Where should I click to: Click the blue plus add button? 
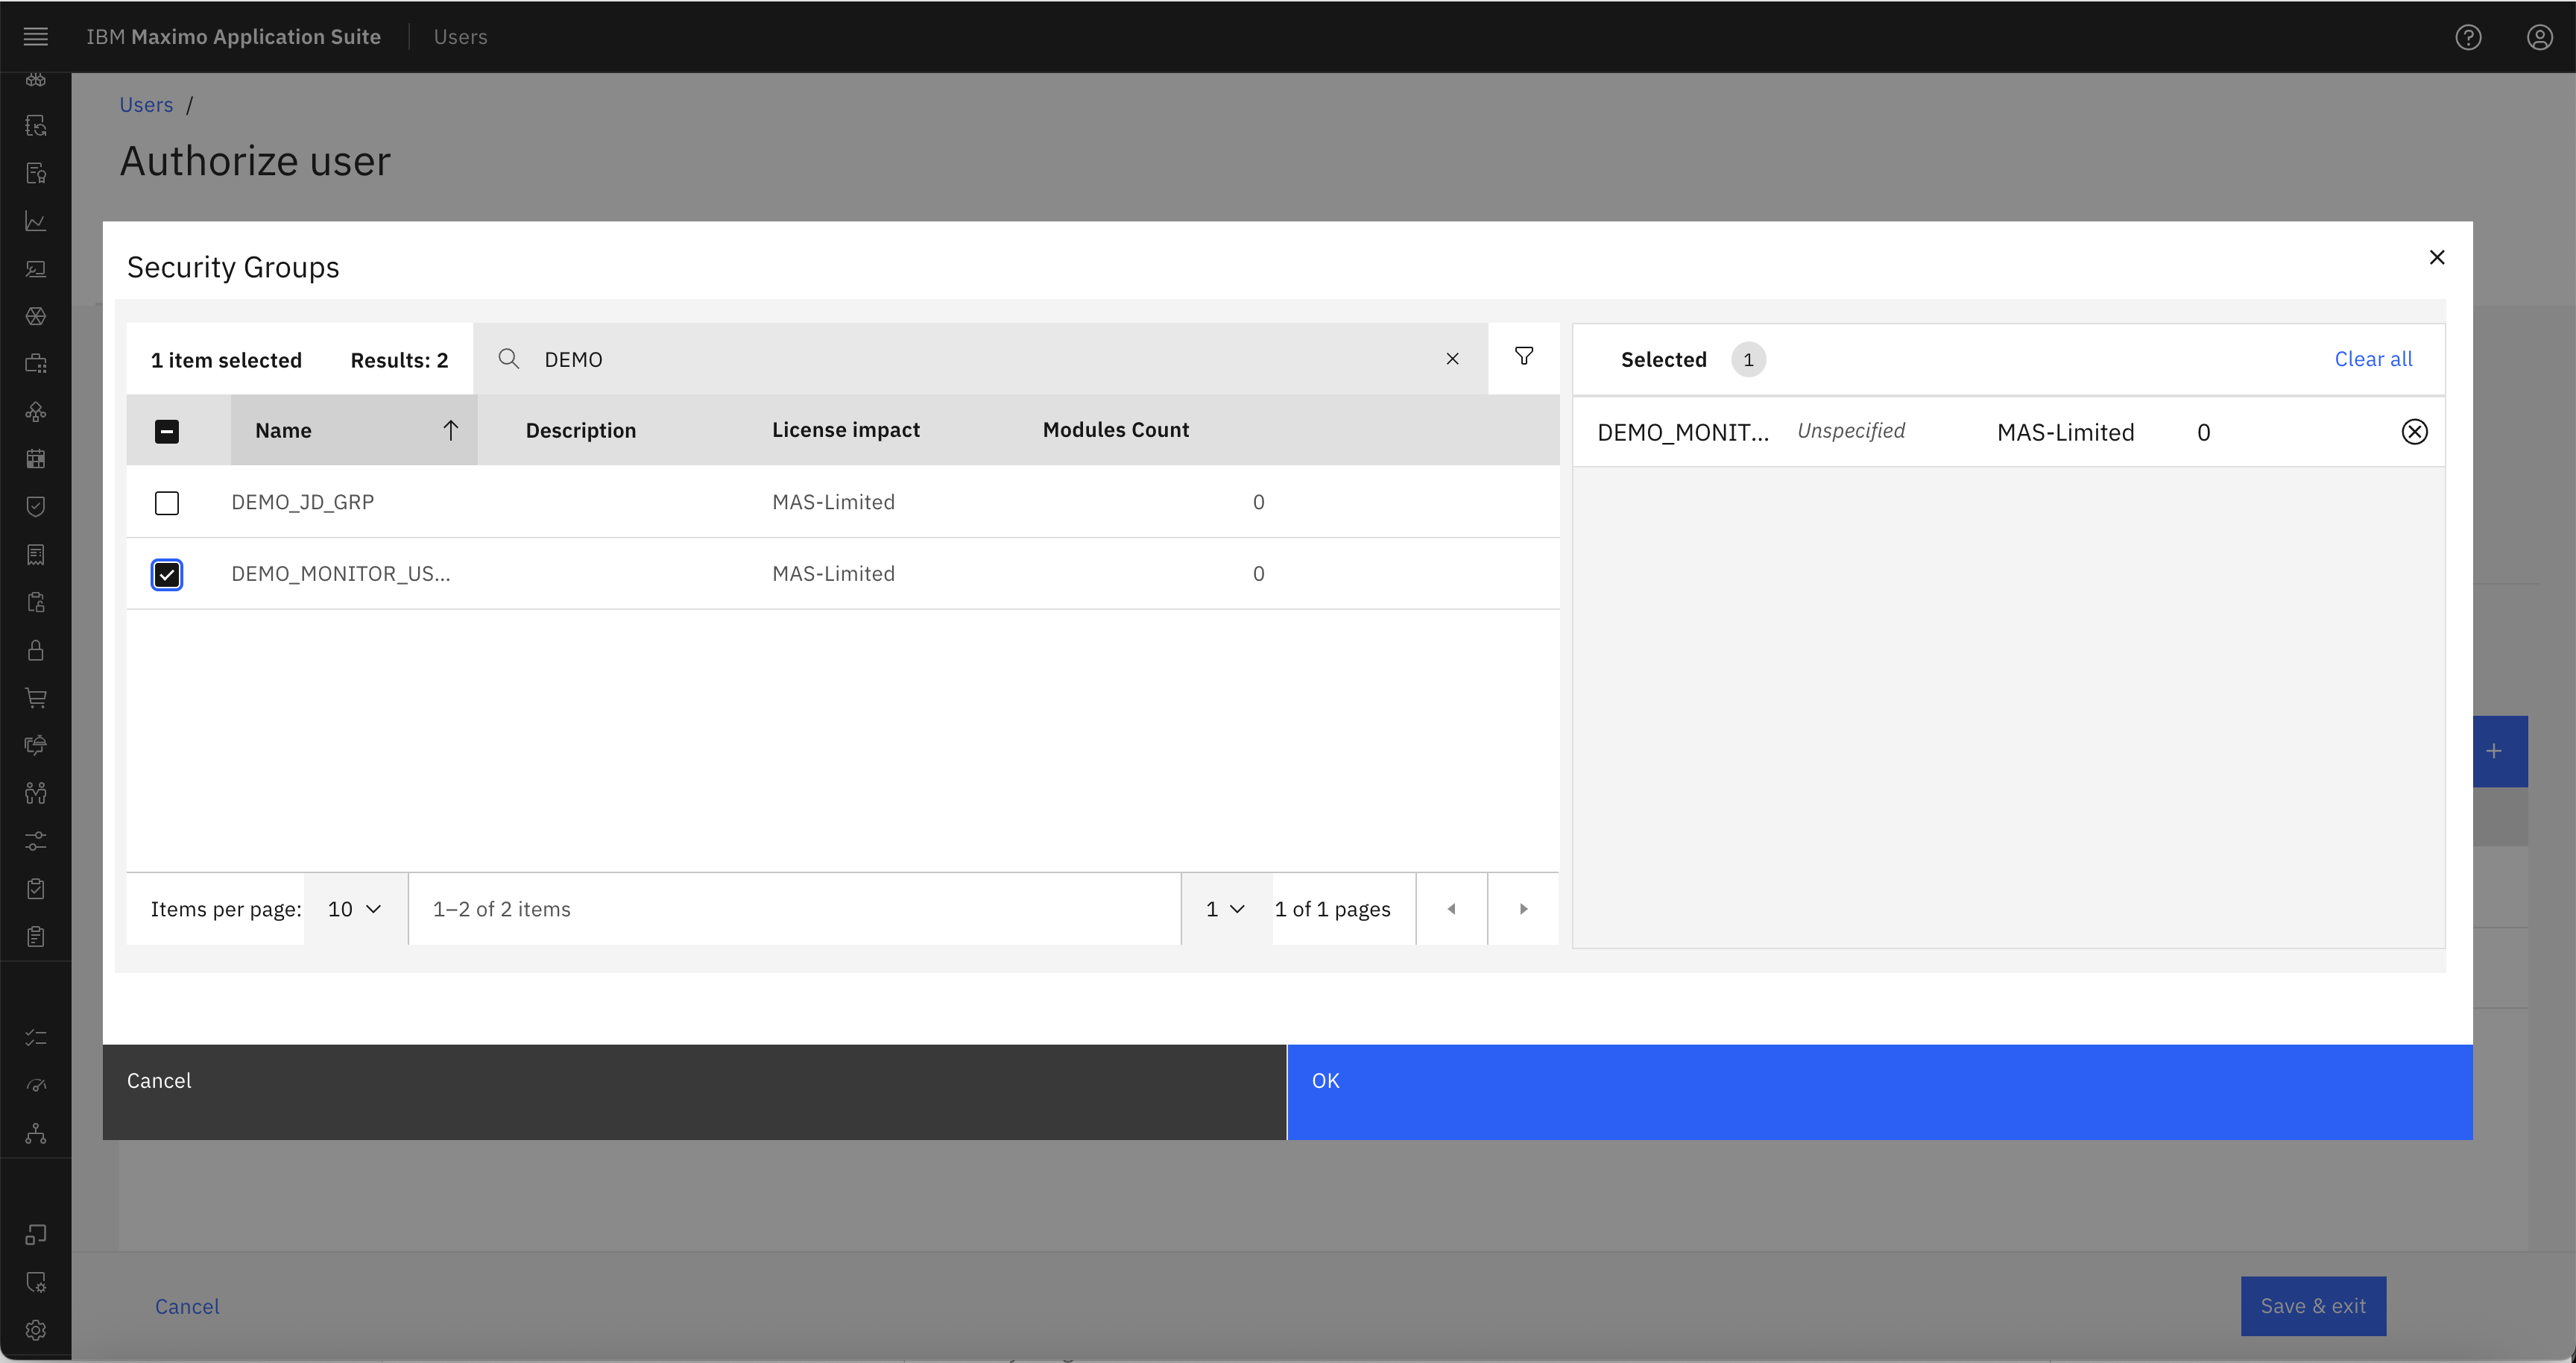click(x=2499, y=751)
